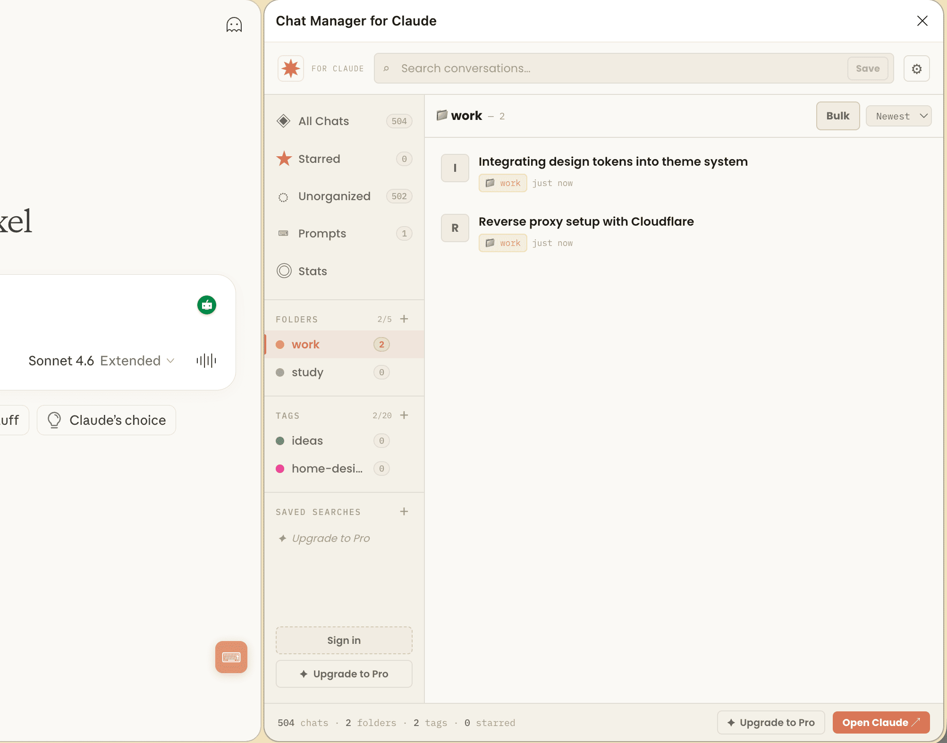Open the Unorganized chats list
The width and height of the screenshot is (947, 743).
pyautogui.click(x=345, y=196)
